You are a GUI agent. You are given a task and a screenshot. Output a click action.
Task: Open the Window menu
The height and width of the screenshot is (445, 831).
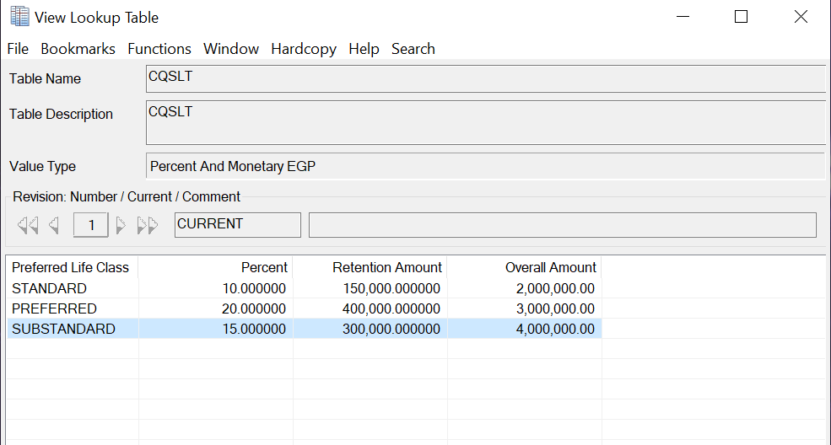click(231, 49)
